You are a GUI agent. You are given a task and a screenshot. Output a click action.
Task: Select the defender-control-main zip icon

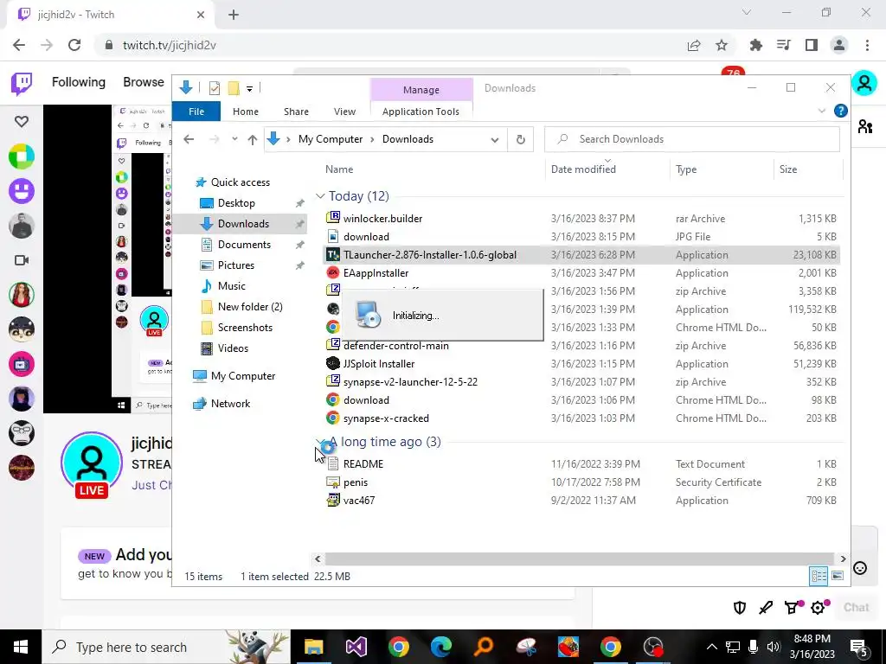[x=333, y=345]
